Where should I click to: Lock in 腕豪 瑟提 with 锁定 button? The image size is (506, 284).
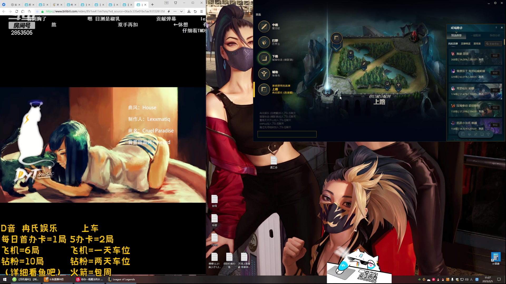[495, 56]
